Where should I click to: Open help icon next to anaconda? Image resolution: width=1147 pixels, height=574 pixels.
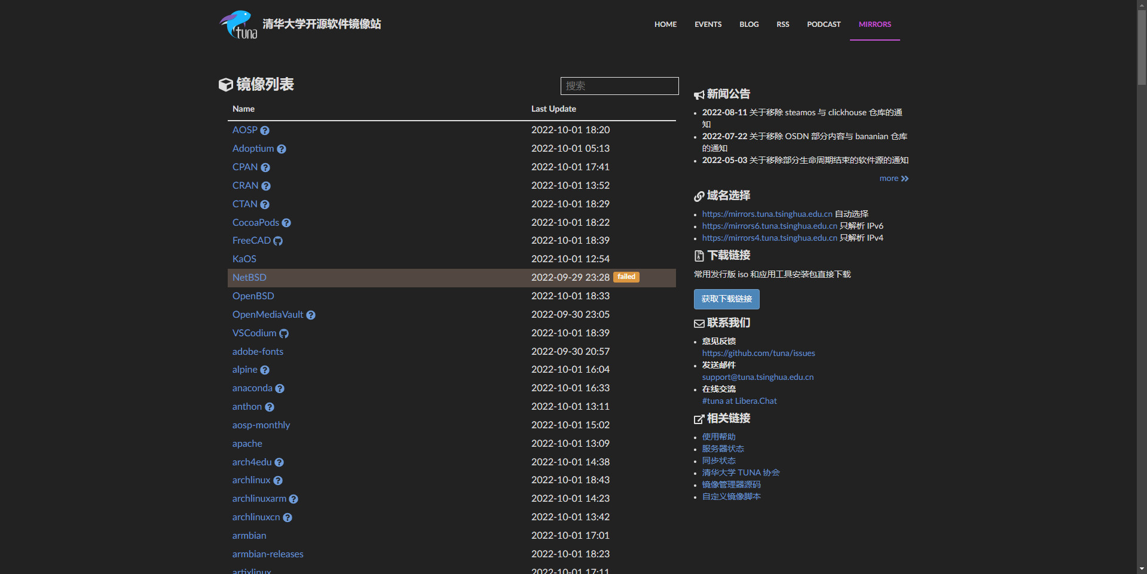[280, 389]
